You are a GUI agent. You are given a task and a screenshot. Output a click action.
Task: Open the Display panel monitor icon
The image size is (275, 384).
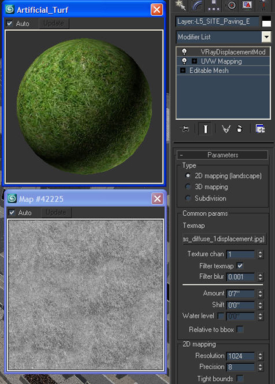(247, 5)
